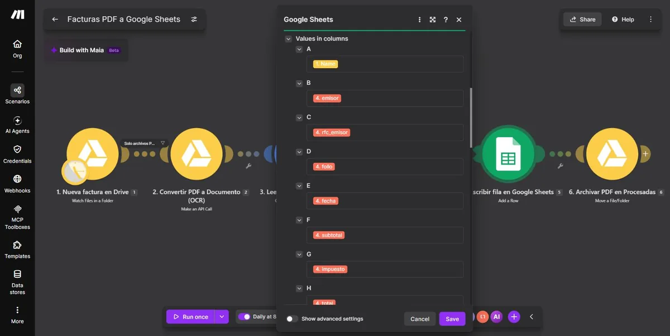Click Cancel in the Google Sheets panel
The height and width of the screenshot is (336, 670).
pyautogui.click(x=420, y=319)
